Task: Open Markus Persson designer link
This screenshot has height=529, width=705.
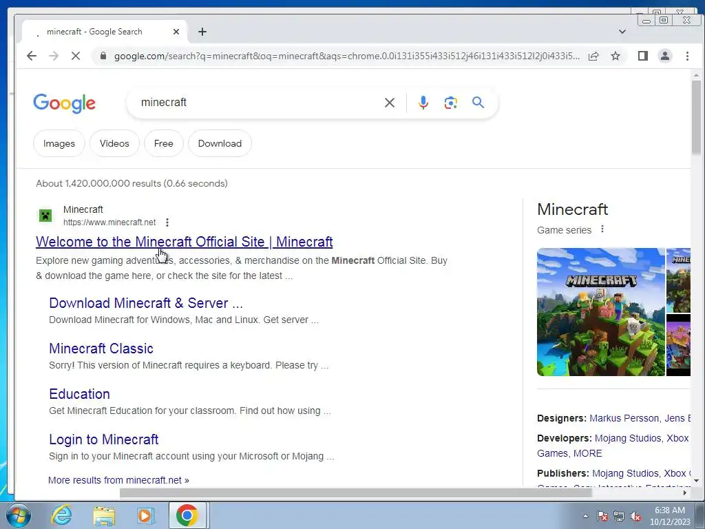Action: [623, 418]
